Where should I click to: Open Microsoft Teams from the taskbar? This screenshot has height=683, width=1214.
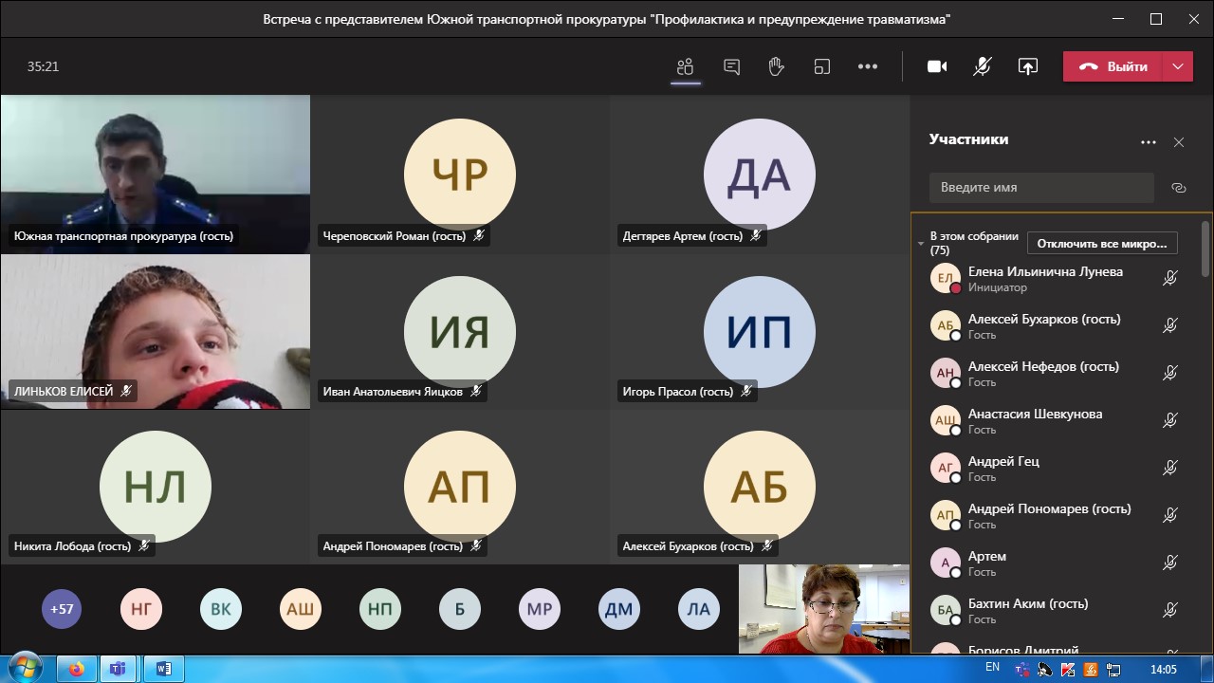pyautogui.click(x=118, y=669)
